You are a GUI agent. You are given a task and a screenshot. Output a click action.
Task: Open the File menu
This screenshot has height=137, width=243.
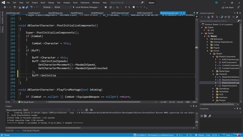[8, 3]
